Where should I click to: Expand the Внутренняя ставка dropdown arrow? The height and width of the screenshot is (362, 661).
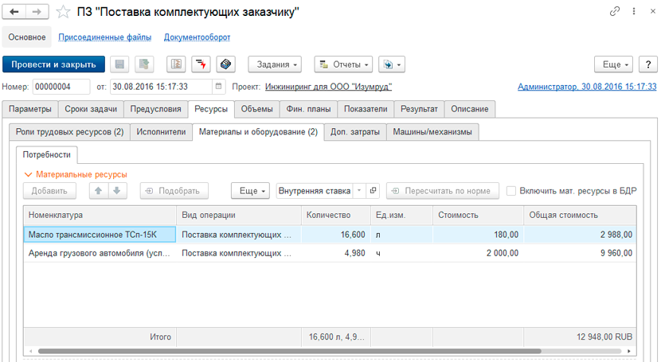click(359, 191)
